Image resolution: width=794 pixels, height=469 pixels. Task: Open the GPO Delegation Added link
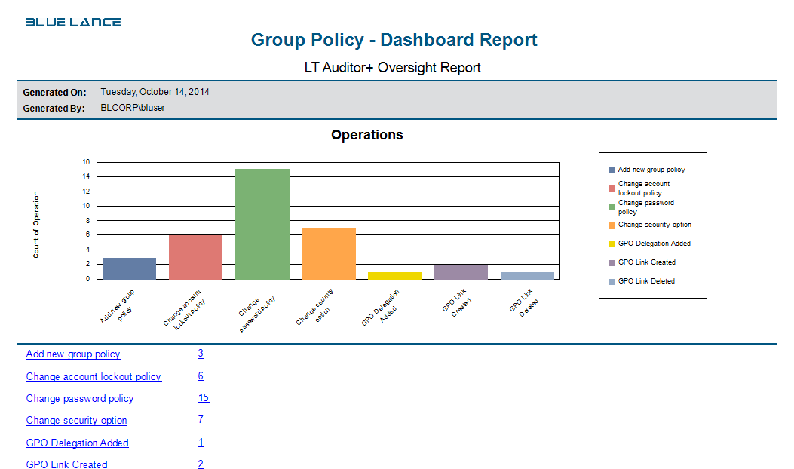coord(77,443)
